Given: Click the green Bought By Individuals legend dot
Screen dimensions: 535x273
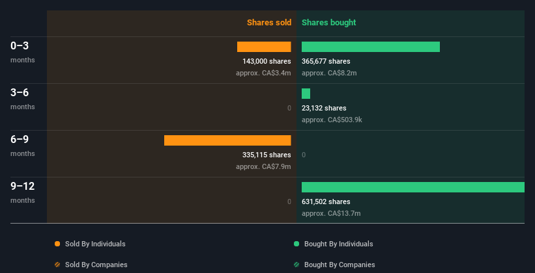Looking at the screenshot, I should point(296,244).
